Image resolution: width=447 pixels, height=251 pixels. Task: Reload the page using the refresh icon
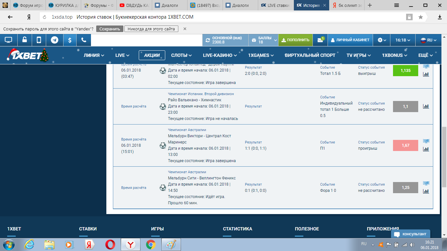[x=45, y=17]
